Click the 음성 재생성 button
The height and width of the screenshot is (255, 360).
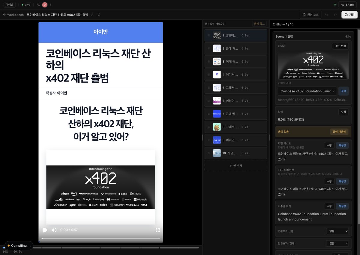click(339, 131)
